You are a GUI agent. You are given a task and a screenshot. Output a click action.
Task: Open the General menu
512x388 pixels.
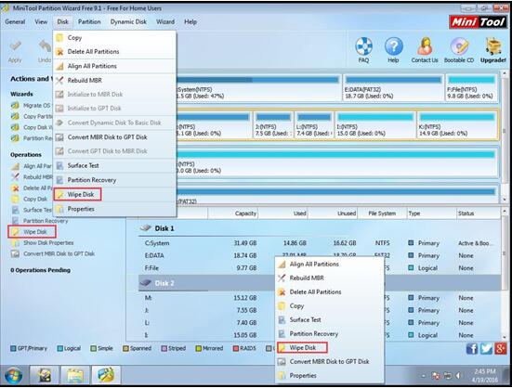(15, 22)
